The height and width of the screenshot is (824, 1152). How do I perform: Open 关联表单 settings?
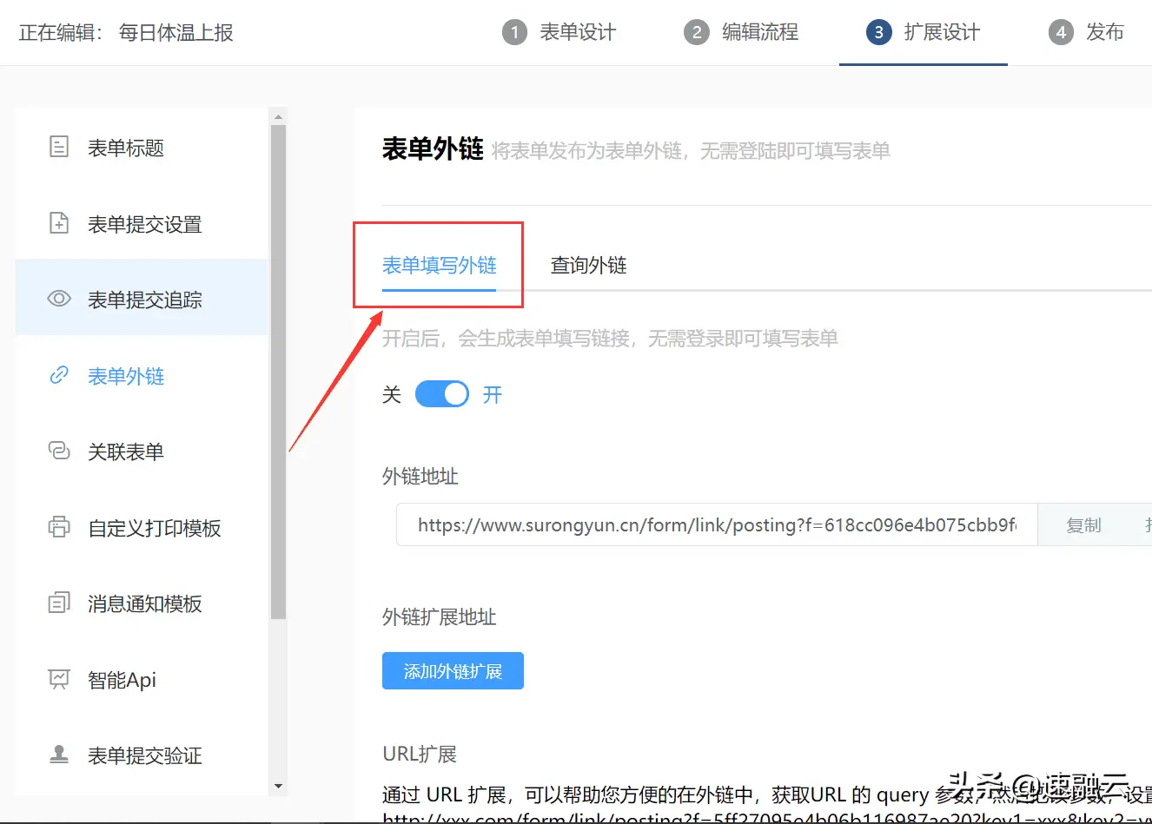point(142,452)
